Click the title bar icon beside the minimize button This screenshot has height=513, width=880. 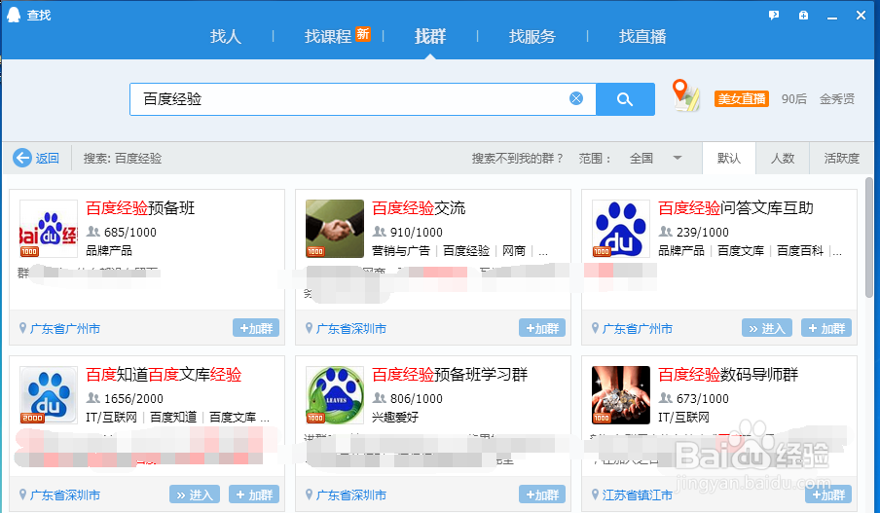(804, 16)
